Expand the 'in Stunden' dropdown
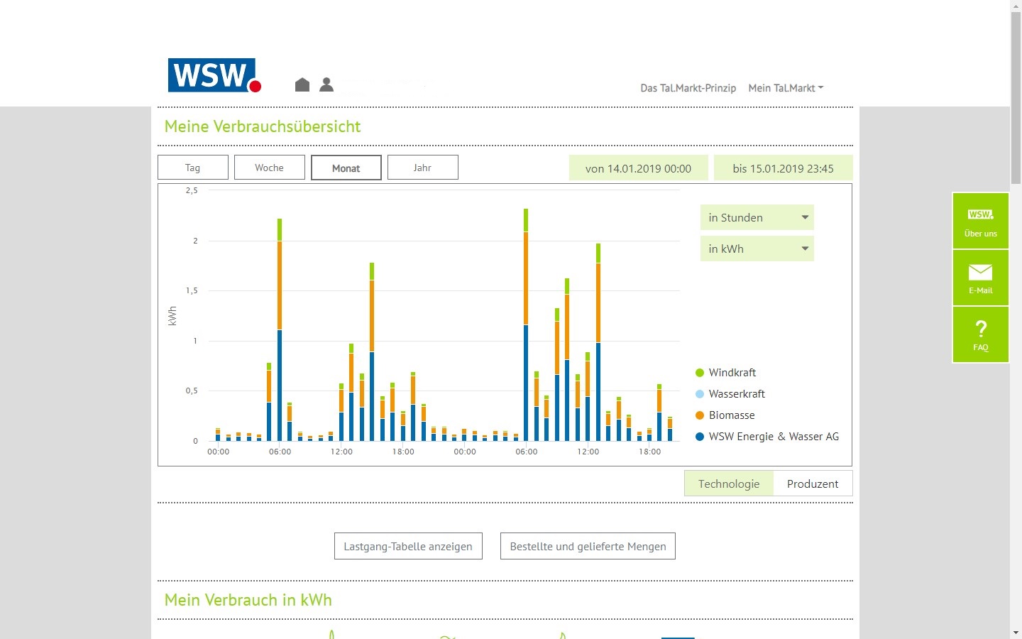The width and height of the screenshot is (1022, 639). pyautogui.click(x=757, y=218)
